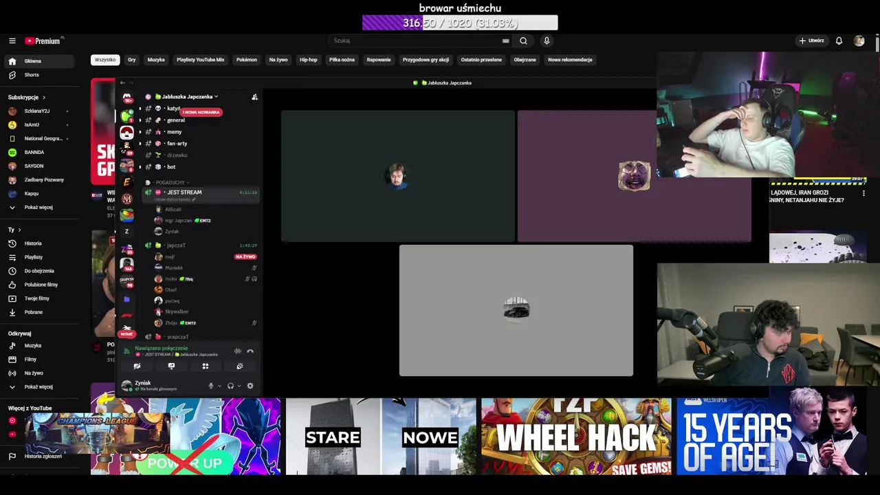Screen dimensions: 880x495
Task: Open the red-white mask server icon in the Discord server list
Action: point(126,133)
